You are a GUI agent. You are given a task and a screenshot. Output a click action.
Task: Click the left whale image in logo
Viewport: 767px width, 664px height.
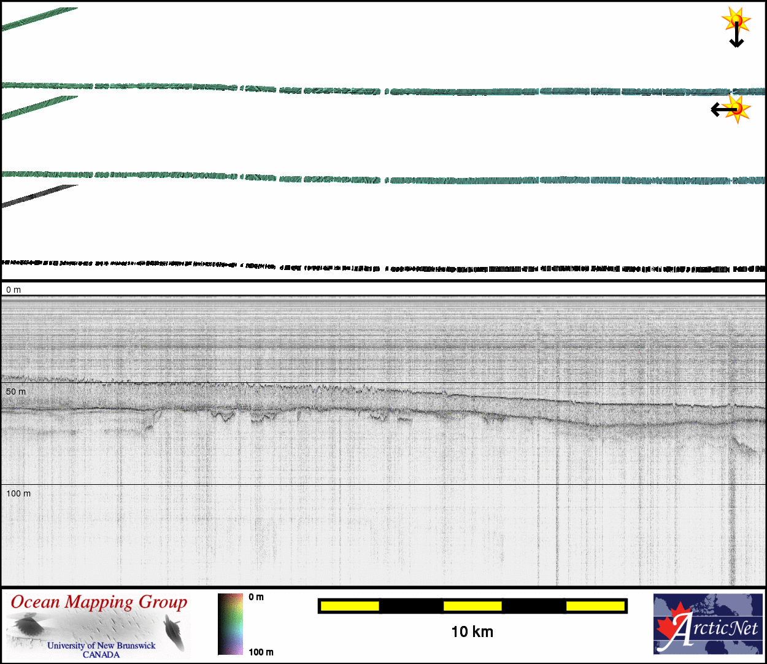tap(26, 626)
